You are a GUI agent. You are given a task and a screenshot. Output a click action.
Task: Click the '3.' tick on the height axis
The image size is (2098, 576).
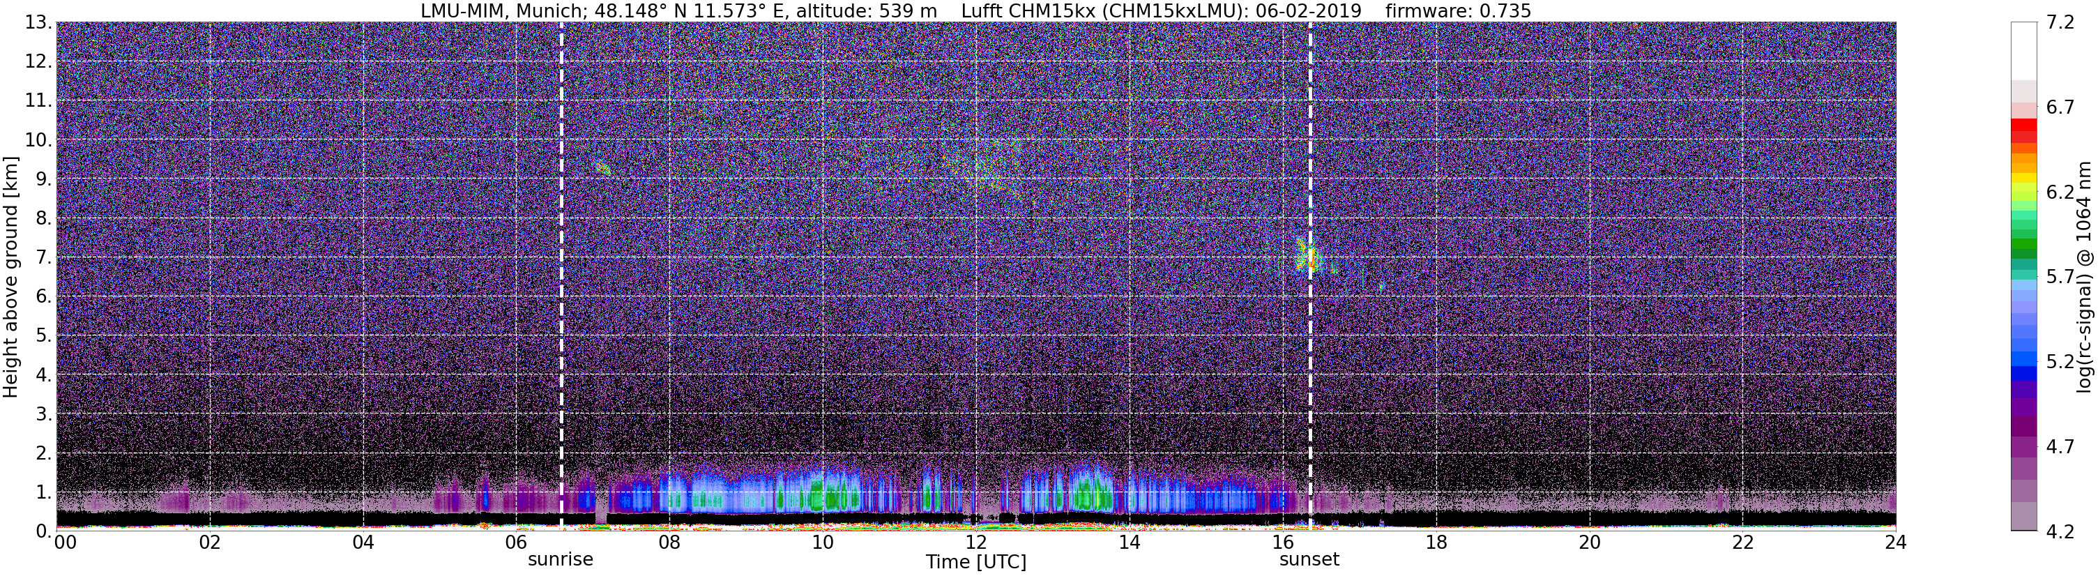pos(44,414)
